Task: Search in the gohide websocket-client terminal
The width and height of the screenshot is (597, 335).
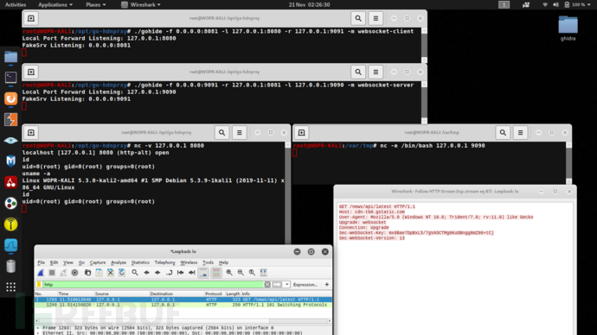Action: 358,18
